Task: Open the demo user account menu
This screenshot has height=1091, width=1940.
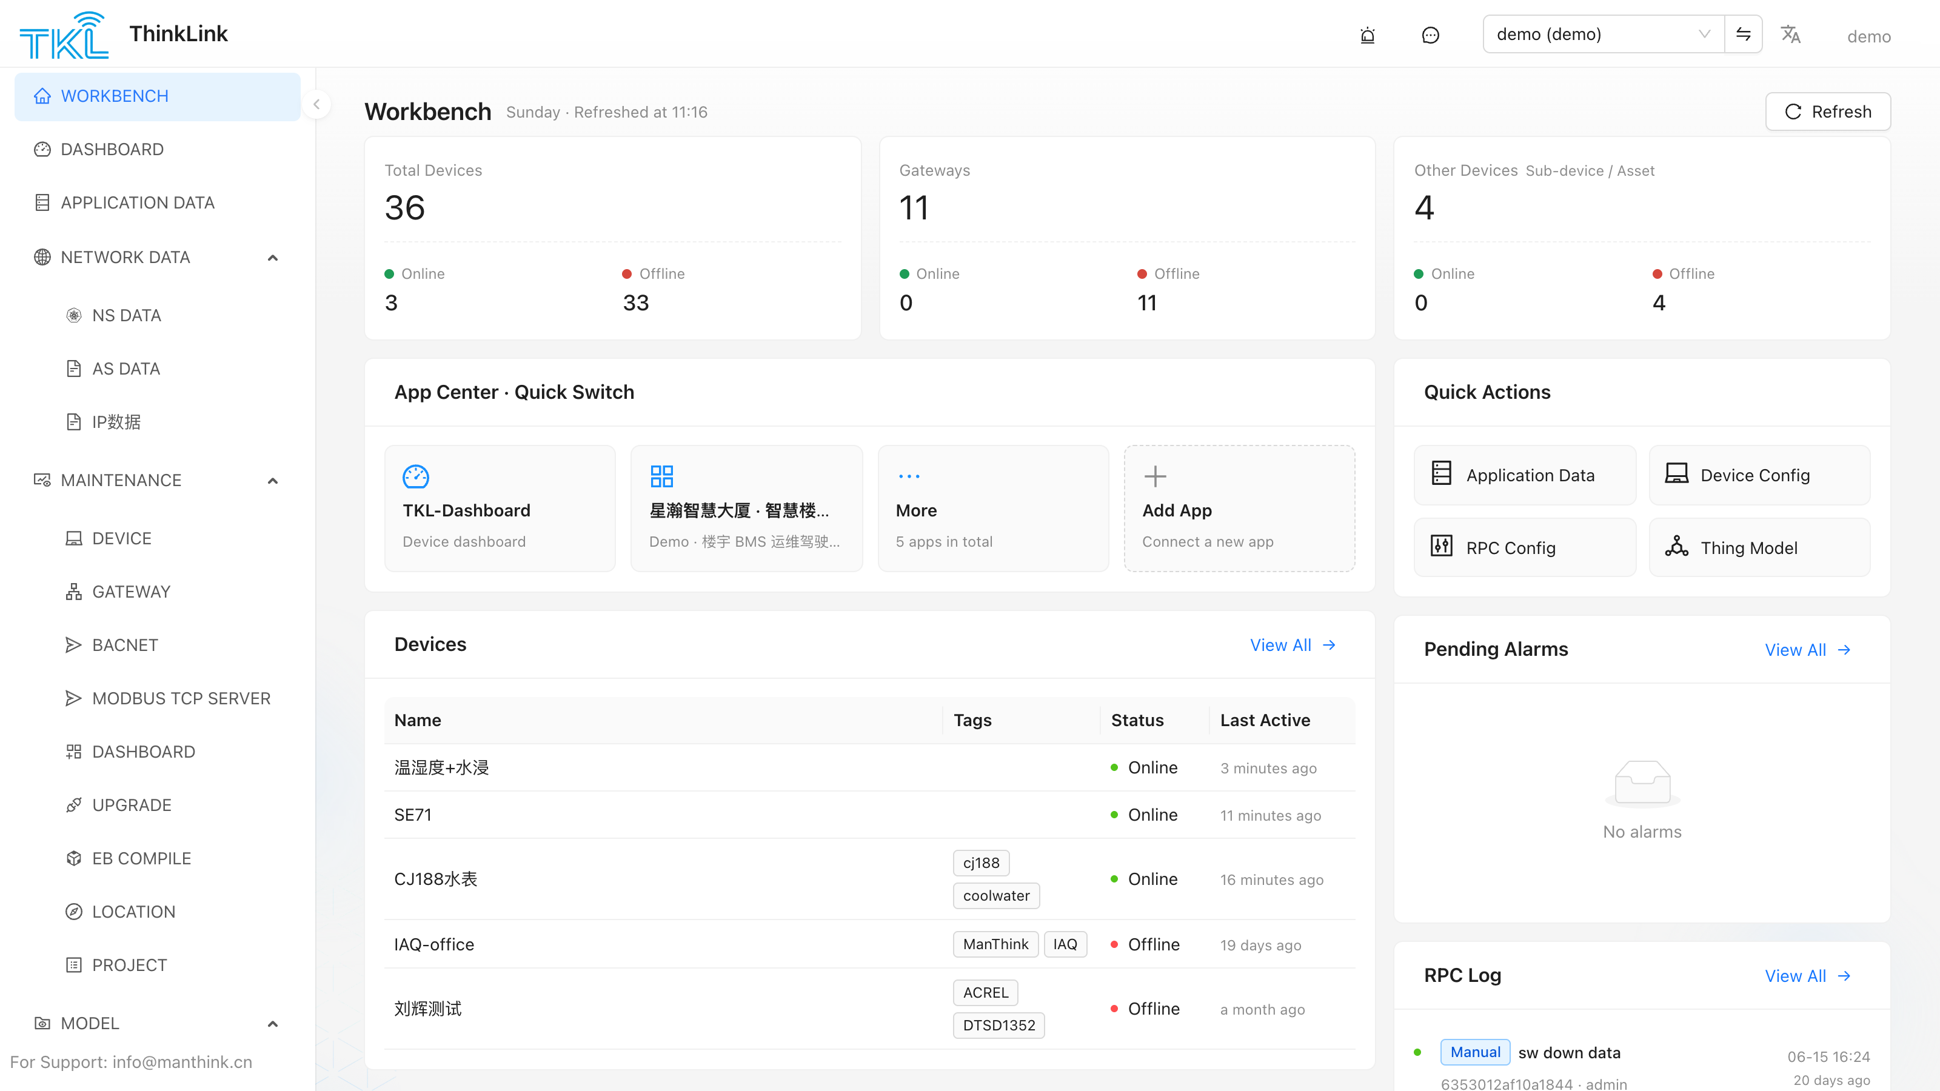Action: pyautogui.click(x=1868, y=36)
